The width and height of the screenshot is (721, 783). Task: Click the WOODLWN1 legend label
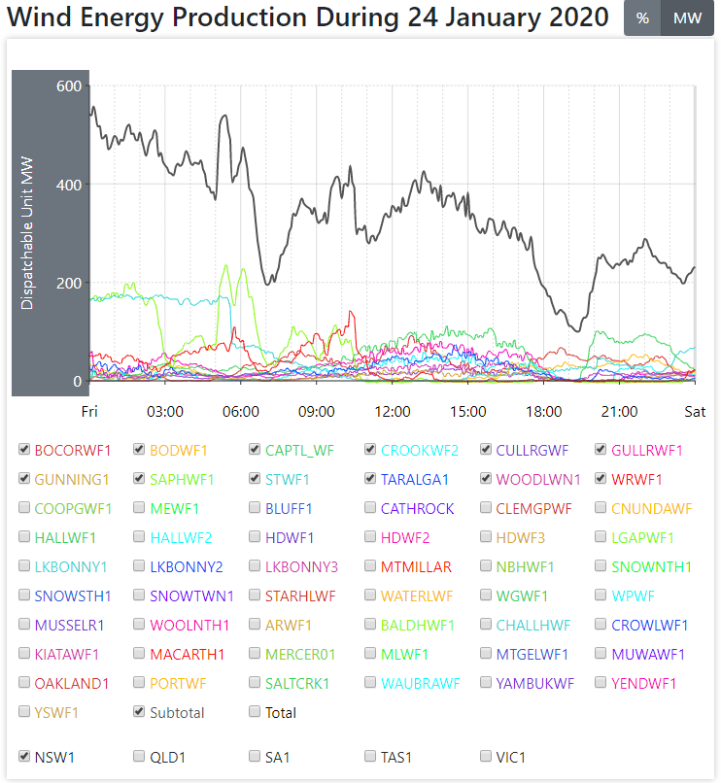click(x=538, y=479)
